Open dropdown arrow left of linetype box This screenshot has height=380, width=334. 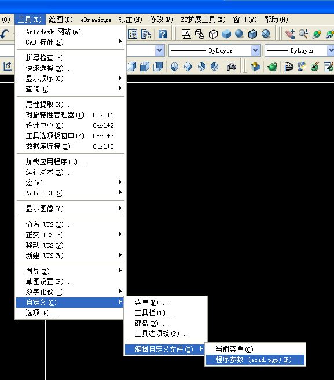(x=159, y=50)
